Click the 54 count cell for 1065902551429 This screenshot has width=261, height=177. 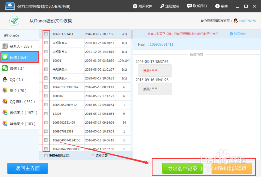click(124, 123)
